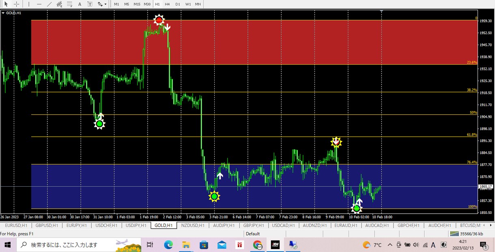The width and height of the screenshot is (495, 252).
Task: Switch to M30 timeframe
Action: [x=147, y=4]
